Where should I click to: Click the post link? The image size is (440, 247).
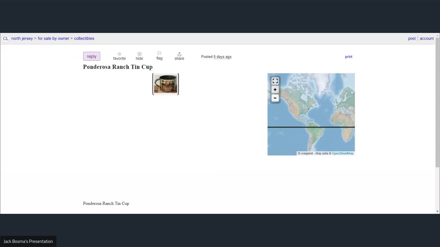[x=412, y=38]
